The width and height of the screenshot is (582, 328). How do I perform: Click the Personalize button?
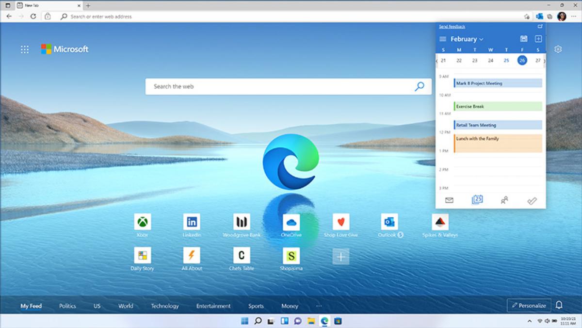pyautogui.click(x=529, y=305)
